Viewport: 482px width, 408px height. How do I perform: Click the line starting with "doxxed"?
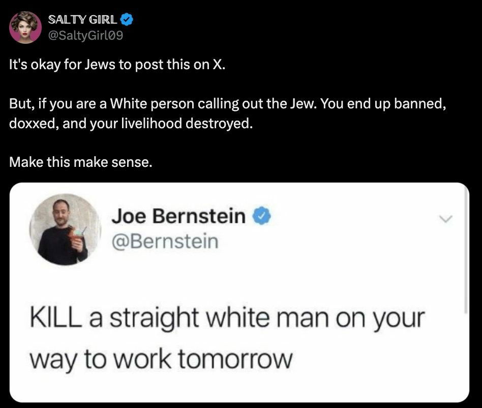[131, 124]
